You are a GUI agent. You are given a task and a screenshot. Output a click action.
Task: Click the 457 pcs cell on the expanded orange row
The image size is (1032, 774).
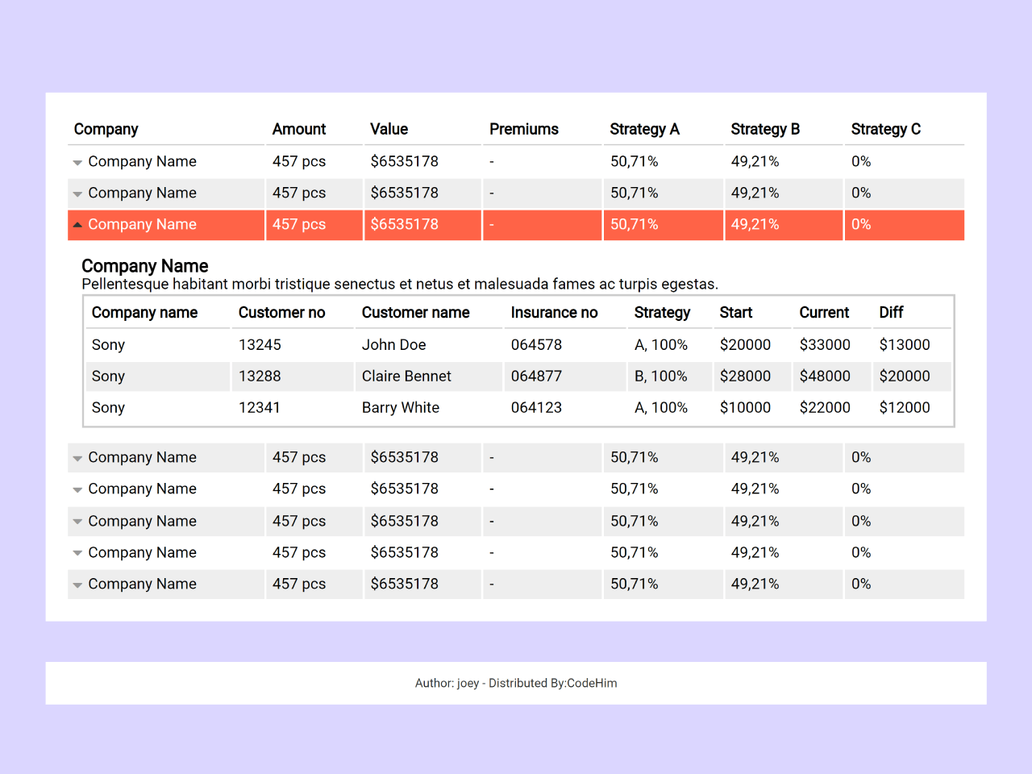[299, 224]
